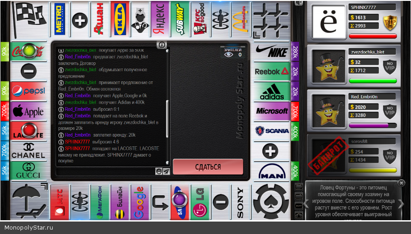411x234 pixels.
Task: Select the LG property cell
Action: pyautogui.click(x=200, y=202)
